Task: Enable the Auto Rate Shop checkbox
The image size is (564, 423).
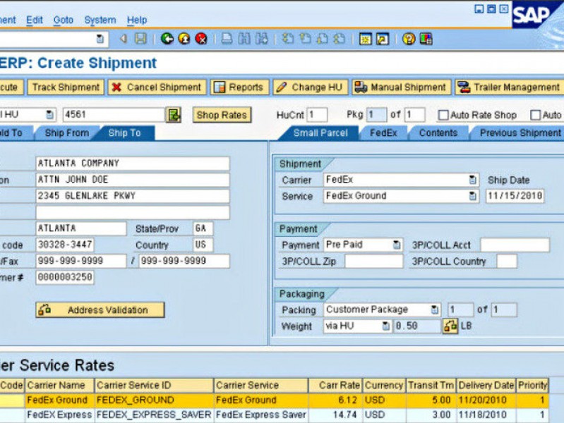Action: pos(443,115)
